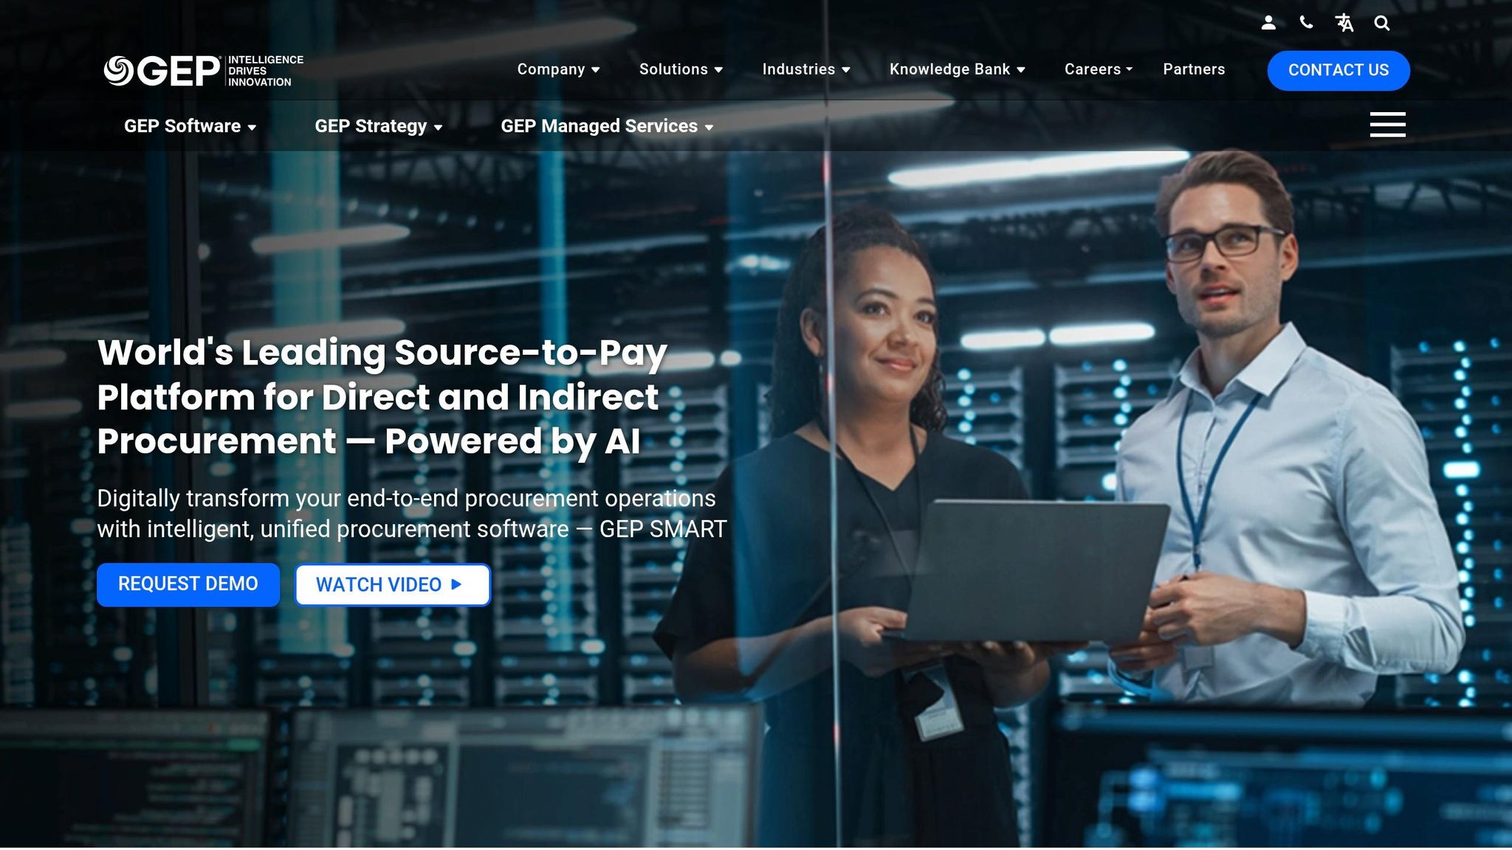Open the user account icon
The height and width of the screenshot is (850, 1512).
(x=1268, y=23)
